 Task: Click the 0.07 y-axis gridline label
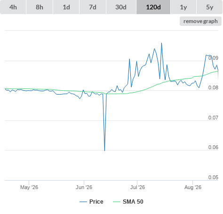pos(213,118)
